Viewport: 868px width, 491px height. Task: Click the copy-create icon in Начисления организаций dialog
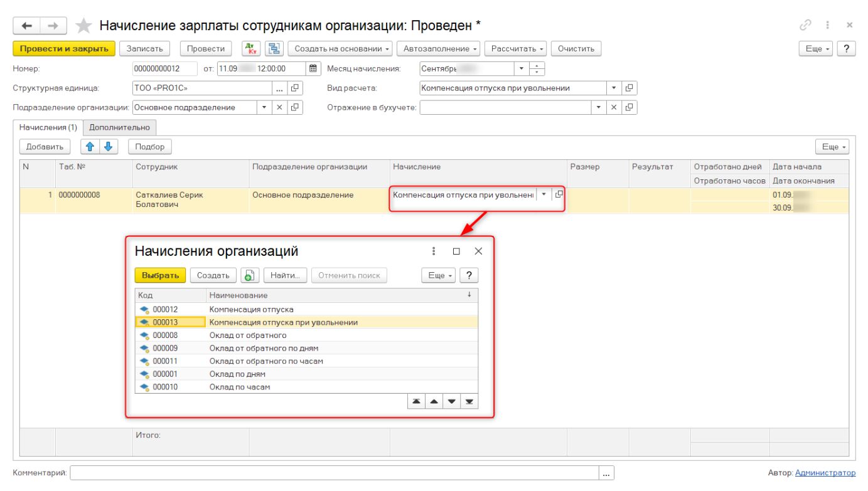[x=250, y=275]
